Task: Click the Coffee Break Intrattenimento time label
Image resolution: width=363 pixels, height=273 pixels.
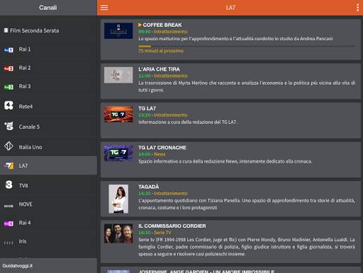Action: click(x=163, y=32)
